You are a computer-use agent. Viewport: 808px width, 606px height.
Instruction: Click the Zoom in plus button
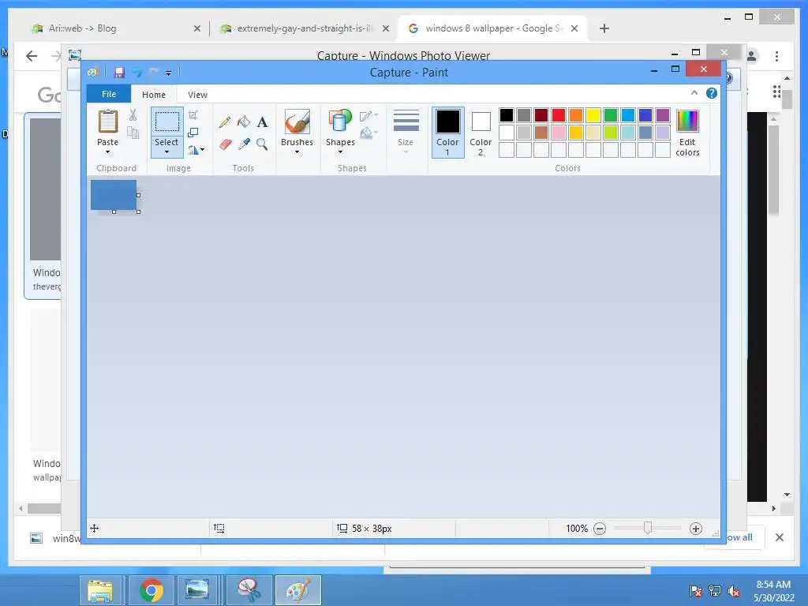coord(696,529)
